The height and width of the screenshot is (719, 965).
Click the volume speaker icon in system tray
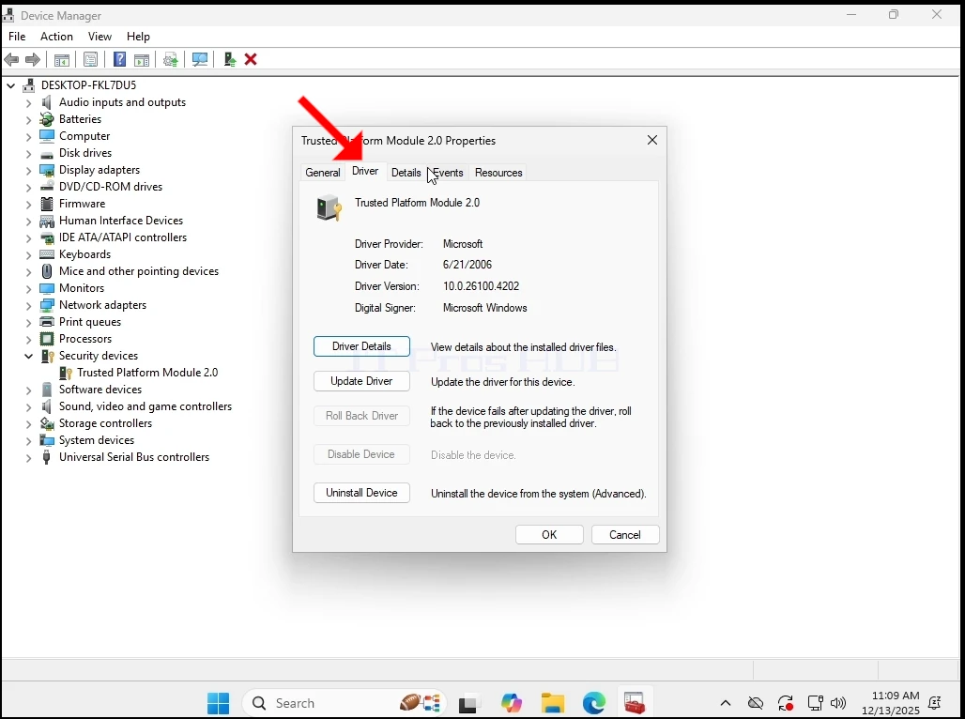837,703
